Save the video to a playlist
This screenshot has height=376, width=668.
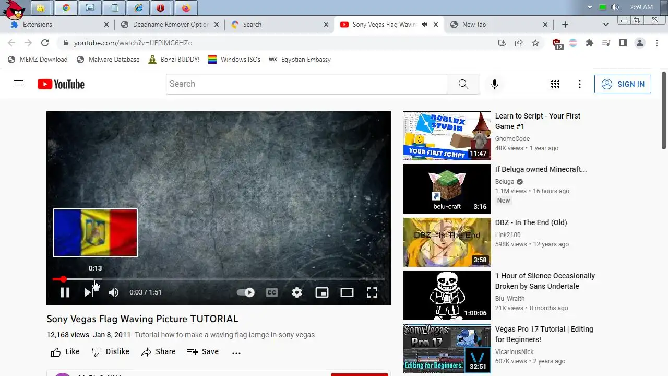(203, 352)
